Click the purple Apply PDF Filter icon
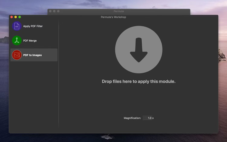 17,26
